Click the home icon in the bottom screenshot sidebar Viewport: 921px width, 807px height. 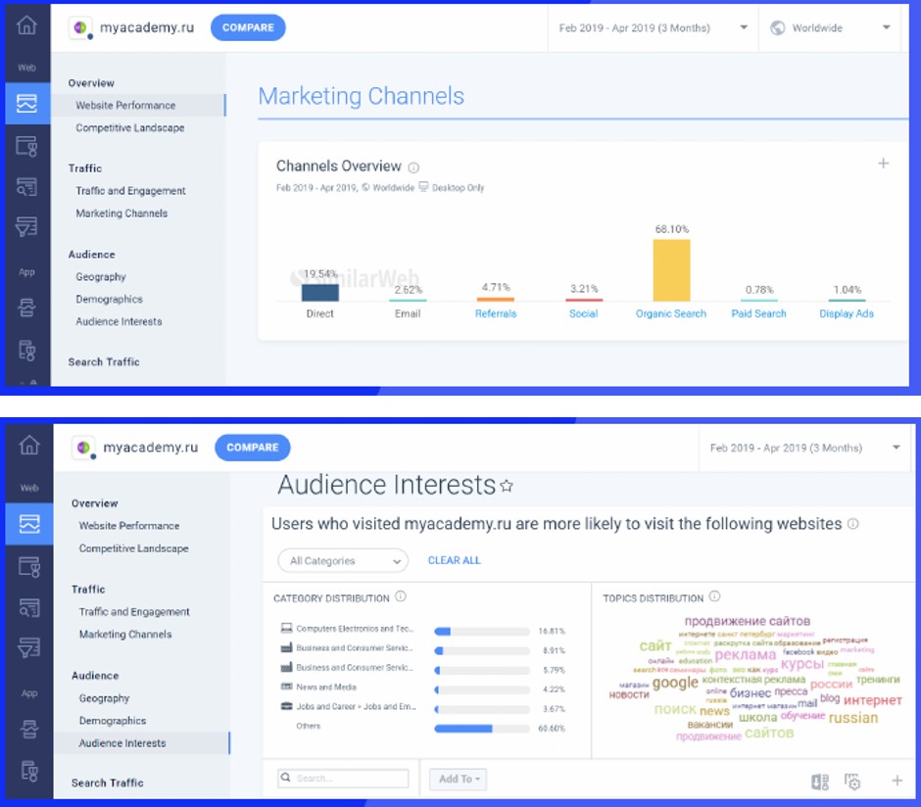tap(29, 445)
